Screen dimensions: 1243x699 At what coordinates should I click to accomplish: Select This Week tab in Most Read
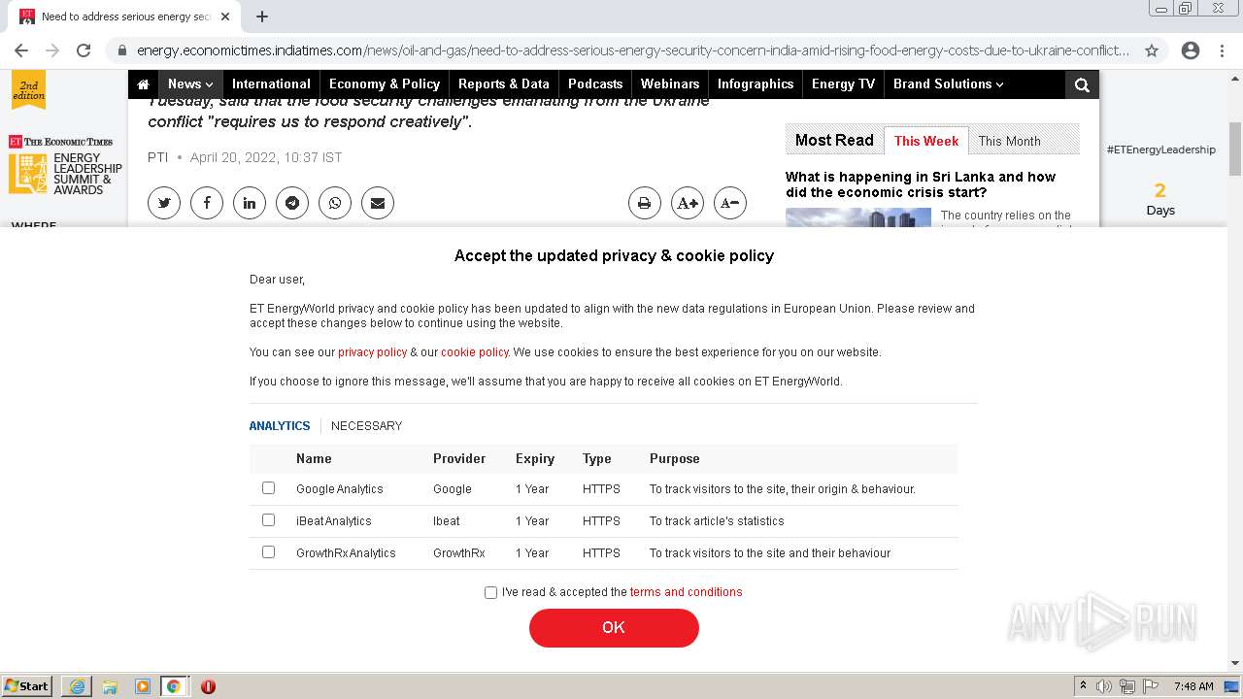click(926, 141)
